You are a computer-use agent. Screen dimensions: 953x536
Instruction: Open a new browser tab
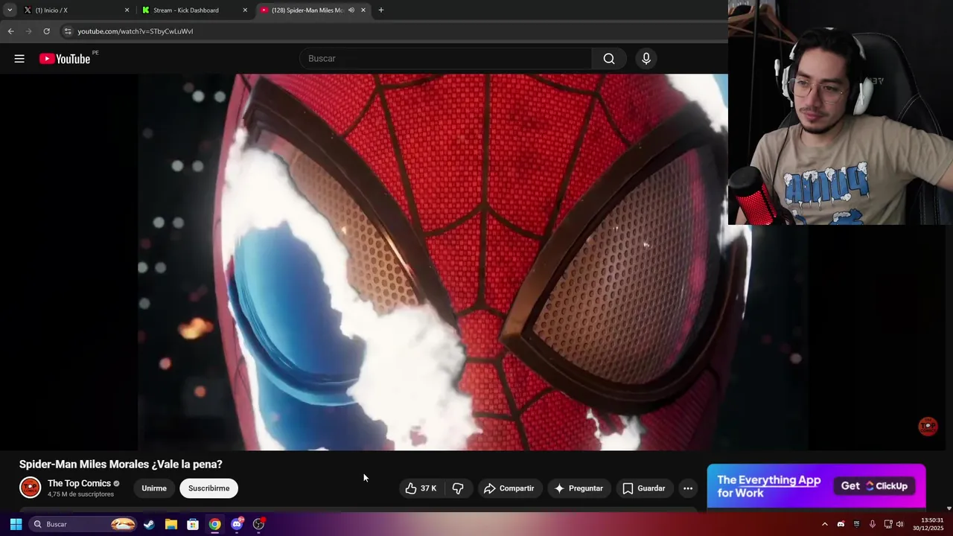pos(381,10)
